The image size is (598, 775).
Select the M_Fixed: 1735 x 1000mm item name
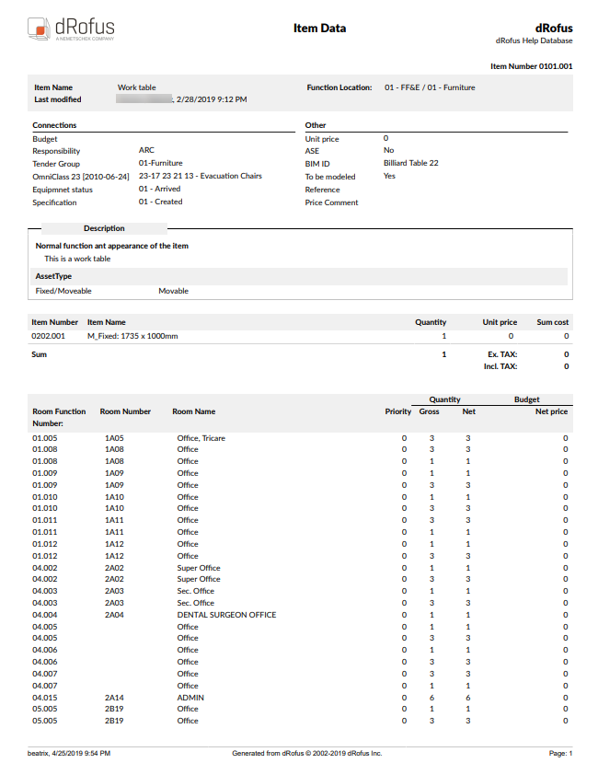click(132, 337)
